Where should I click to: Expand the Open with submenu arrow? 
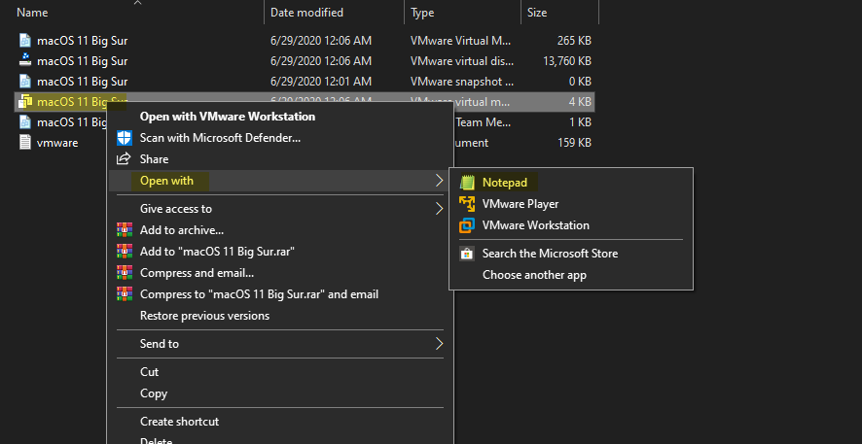coord(439,181)
